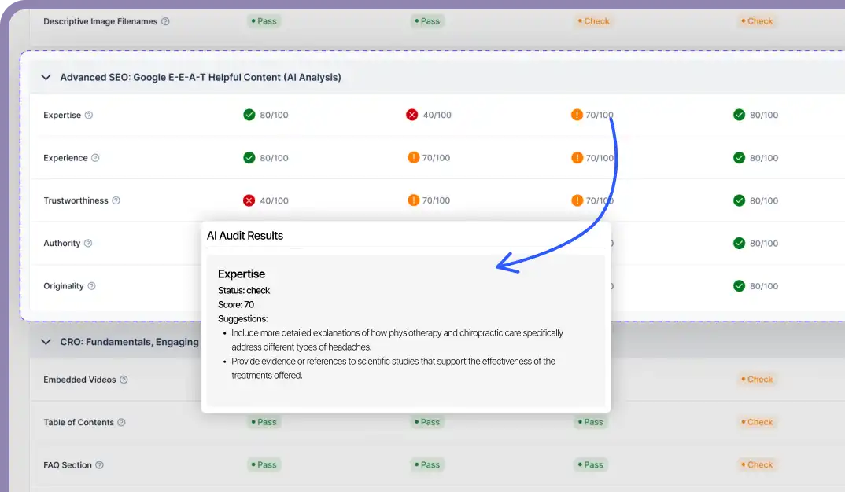Click the help icon next to Trustworthiness
Screen dimensions: 845x492
click(116, 200)
